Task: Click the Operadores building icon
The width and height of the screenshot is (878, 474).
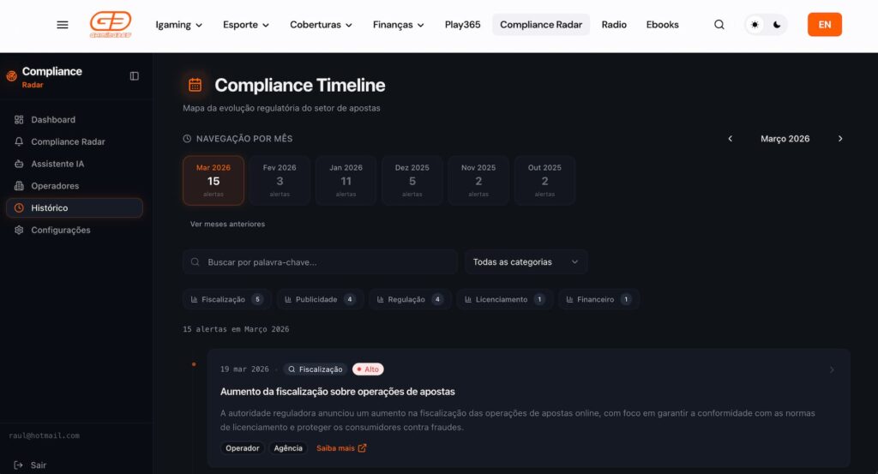Action: [19, 186]
